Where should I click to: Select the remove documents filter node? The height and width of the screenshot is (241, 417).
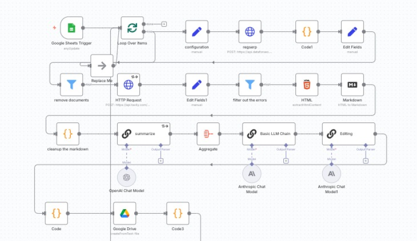[71, 85]
